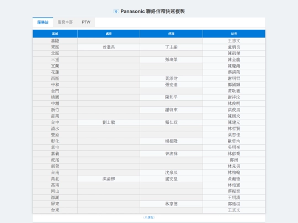Click director 洪清柳 in the 高北 row
The height and width of the screenshot is (223, 298).
tap(109, 179)
